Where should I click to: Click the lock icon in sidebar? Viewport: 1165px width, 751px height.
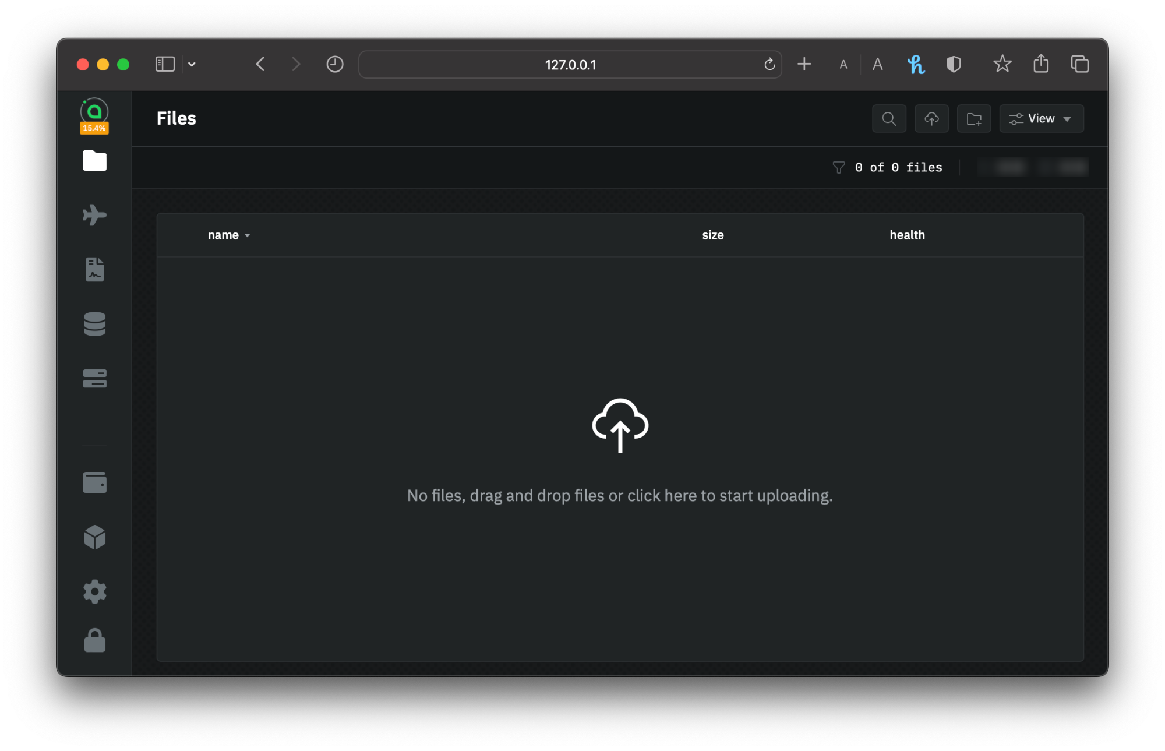(94, 641)
